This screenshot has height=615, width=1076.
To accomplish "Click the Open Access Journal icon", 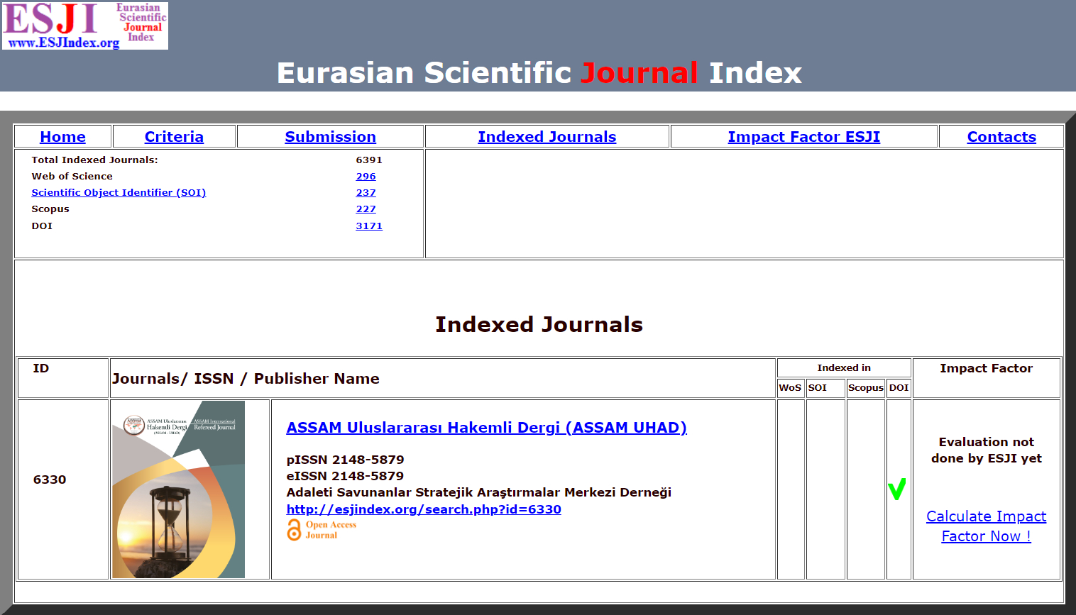I will [322, 530].
